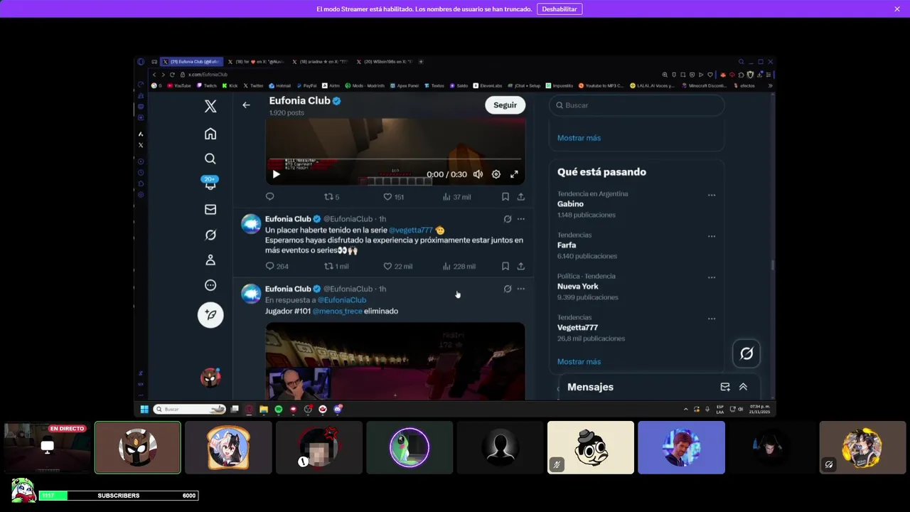This screenshot has width=910, height=512.
Task: Click the X page vertical scrollbar
Action: tap(772, 265)
